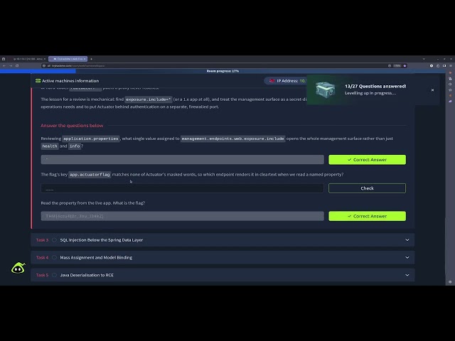Click the 13/27 Questions answered text
This screenshot has height=341, width=455.
[x=375, y=86]
